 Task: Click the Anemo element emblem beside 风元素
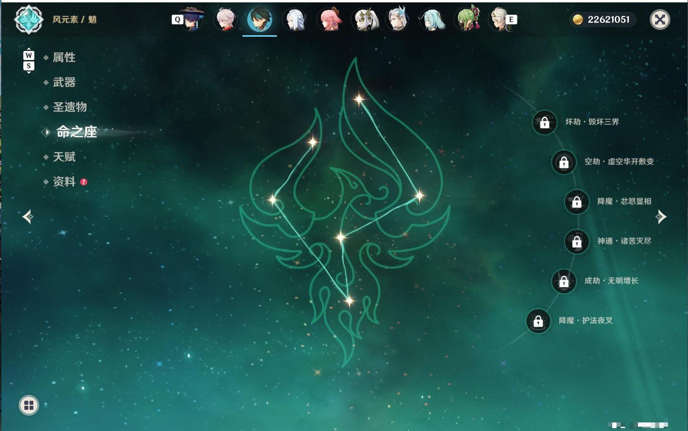29,20
